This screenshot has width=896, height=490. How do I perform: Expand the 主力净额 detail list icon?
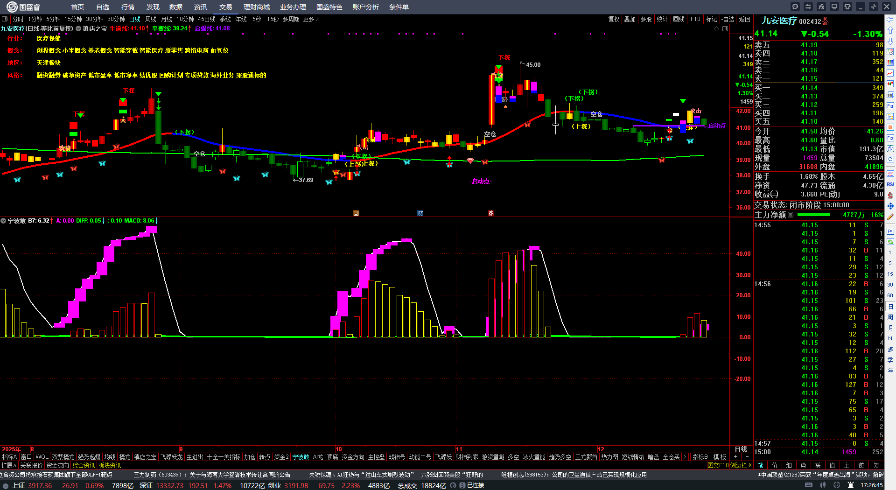click(791, 215)
